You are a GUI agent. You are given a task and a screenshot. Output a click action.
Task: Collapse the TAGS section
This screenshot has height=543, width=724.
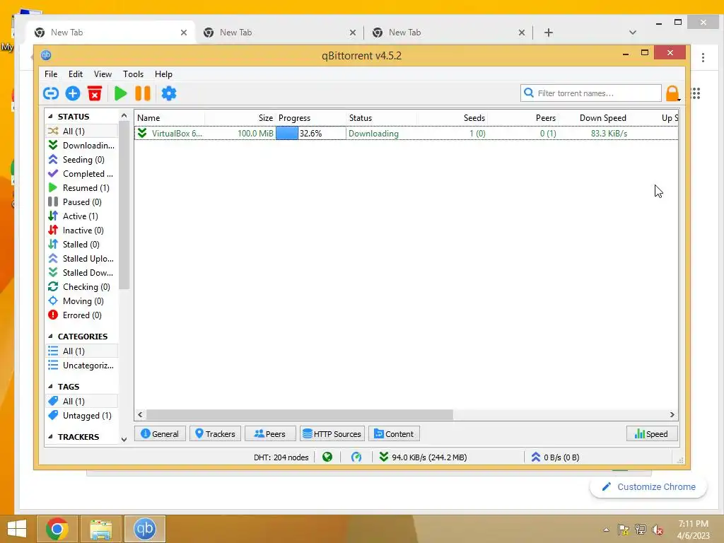[x=50, y=387]
